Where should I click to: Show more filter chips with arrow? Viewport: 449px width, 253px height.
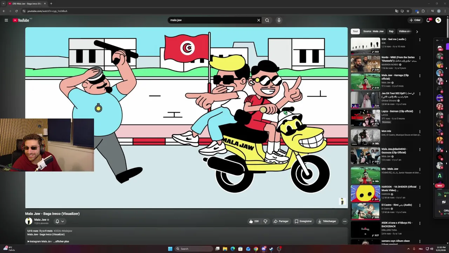click(417, 32)
